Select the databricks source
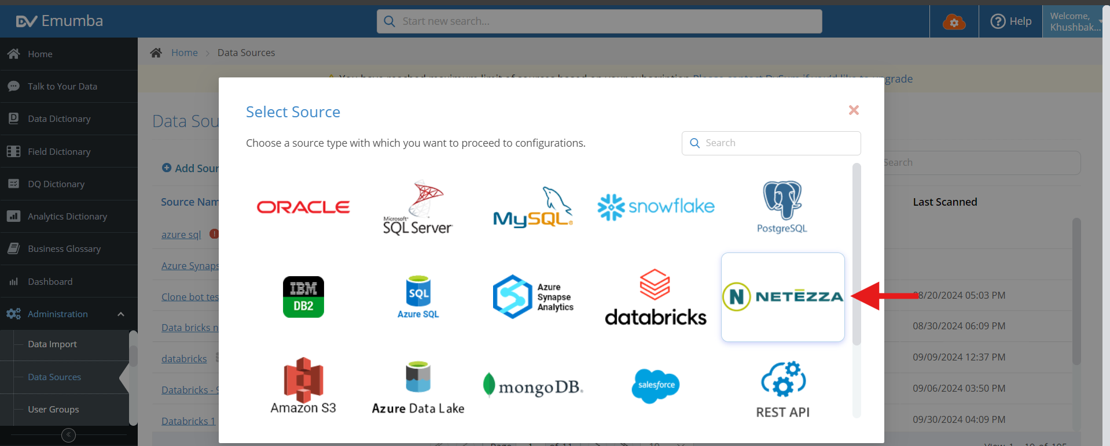The image size is (1110, 446). click(656, 297)
